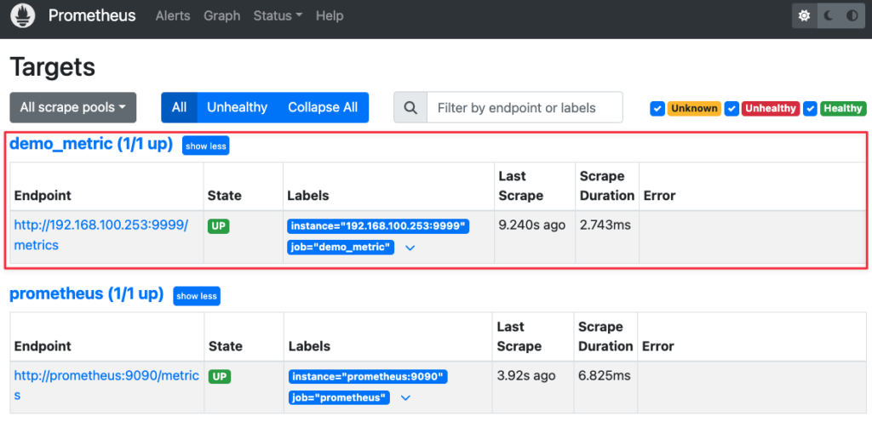
Task: Click the green Healthy badge
Action: 843,108
